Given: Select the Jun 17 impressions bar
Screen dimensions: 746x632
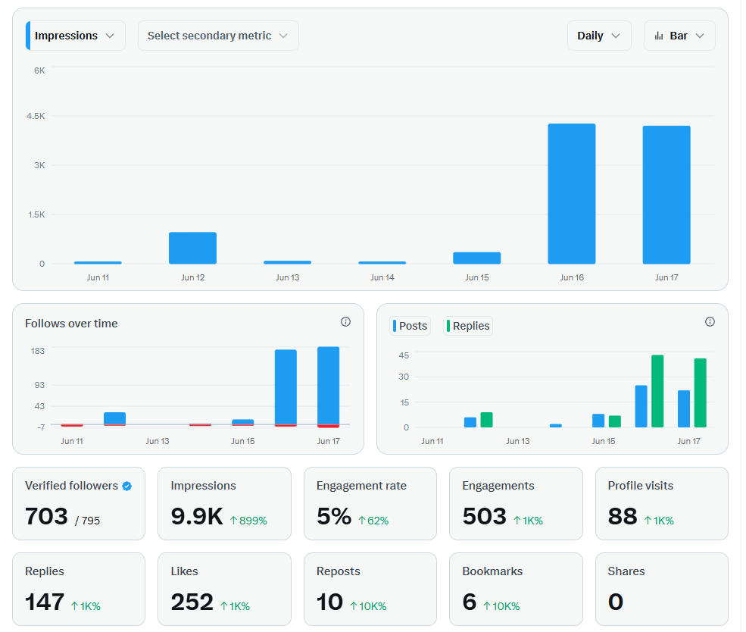Looking at the screenshot, I should click(x=666, y=195).
